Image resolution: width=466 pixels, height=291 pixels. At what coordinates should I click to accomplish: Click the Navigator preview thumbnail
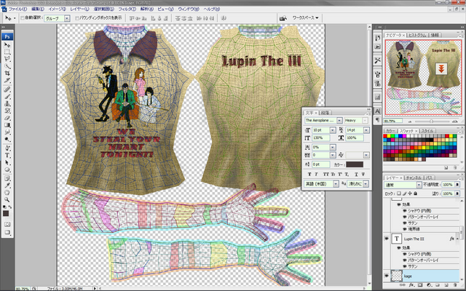423,77
